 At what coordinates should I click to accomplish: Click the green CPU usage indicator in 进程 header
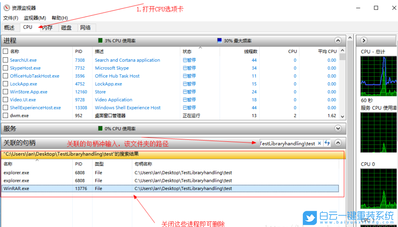(x=100, y=41)
